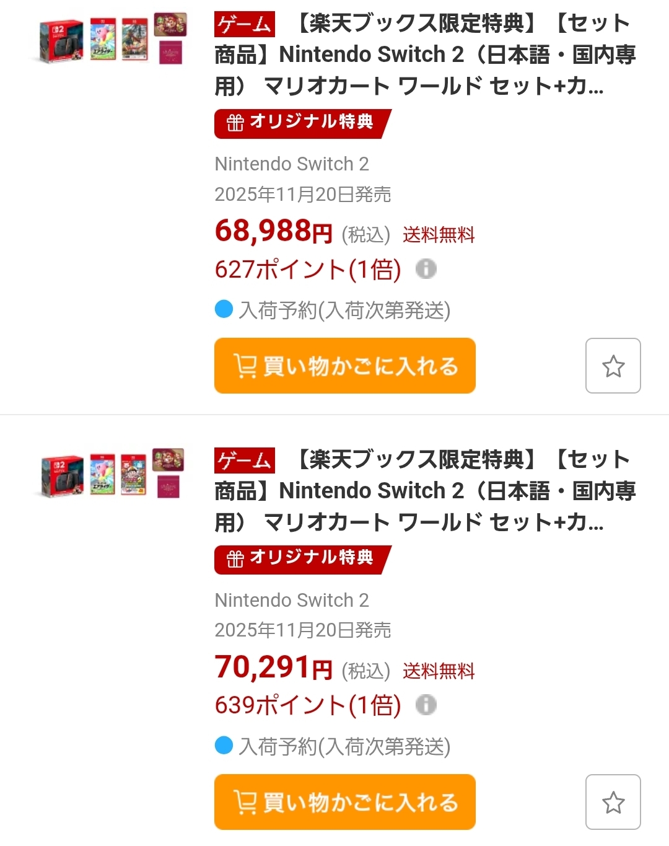Click the info icon beside 639ポイント
This screenshot has width=669, height=846.
pos(426,705)
